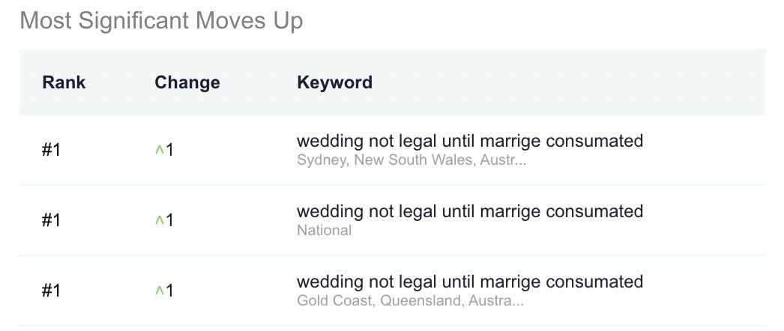Click the green up arrow in the Sydney row
784x331 pixels.
159,151
